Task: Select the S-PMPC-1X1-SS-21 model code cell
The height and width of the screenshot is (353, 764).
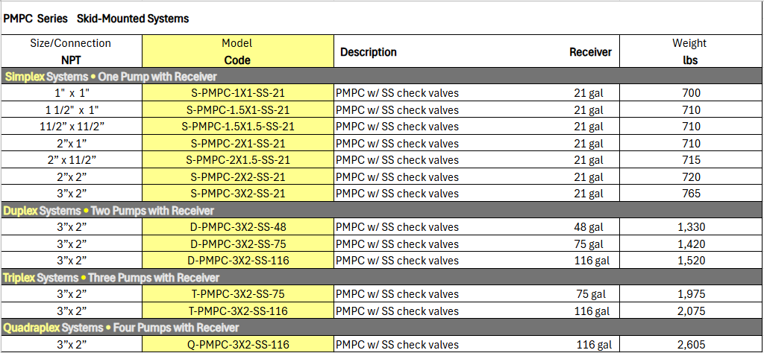Action: coord(238,93)
